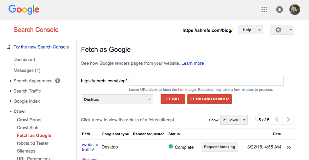Image resolution: width=309 pixels, height=160 pixels.
Task: Open the Help dropdown
Action: tap(251, 30)
